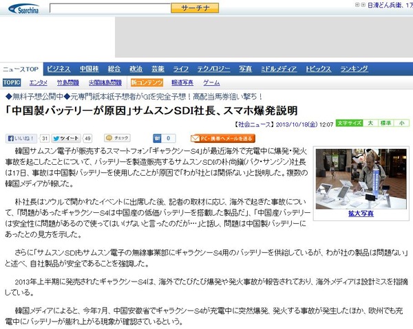Set text size to 大
The height and width of the screenshot is (329, 413).
tap(370, 123)
